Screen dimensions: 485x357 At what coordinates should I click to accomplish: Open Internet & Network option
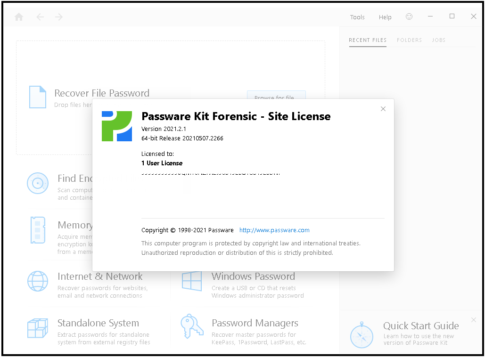[x=100, y=276]
